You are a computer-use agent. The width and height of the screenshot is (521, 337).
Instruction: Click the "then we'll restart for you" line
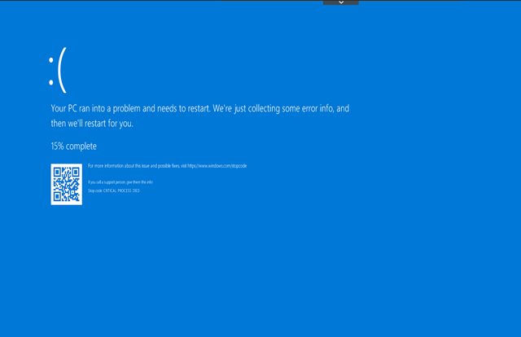coord(92,124)
